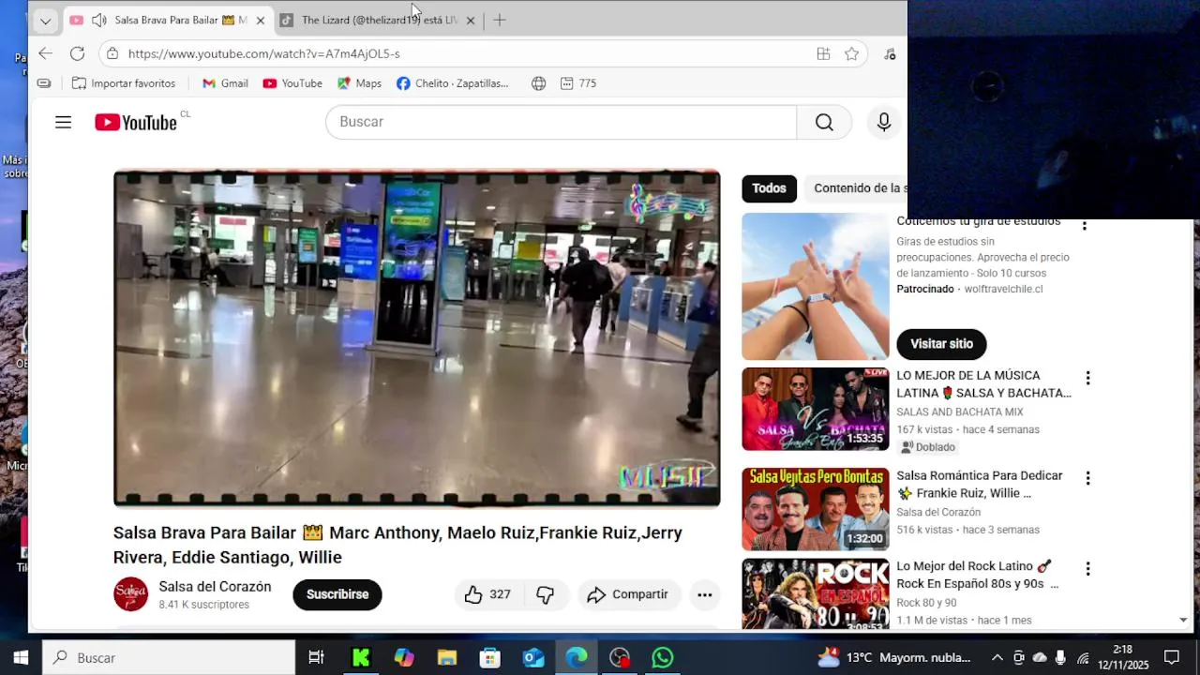Close the Salsa Brava YouTube tab

point(260,20)
